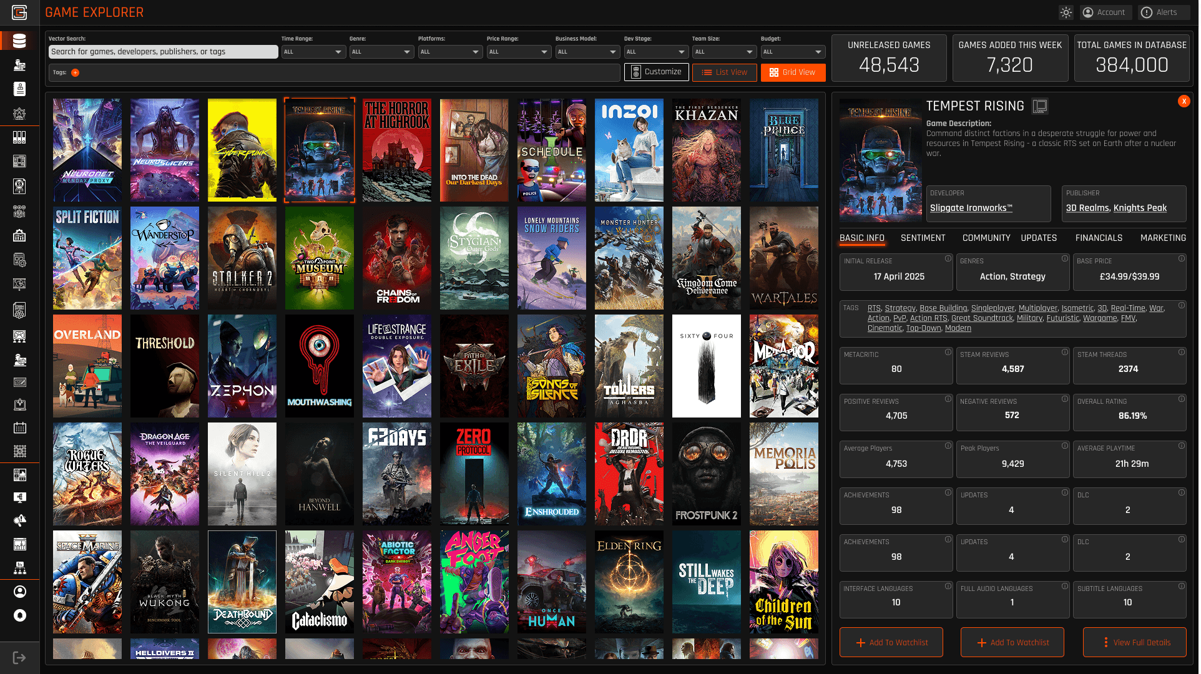Click the calendar icon in sidebar
Image resolution: width=1201 pixels, height=674 pixels.
pyautogui.click(x=19, y=427)
